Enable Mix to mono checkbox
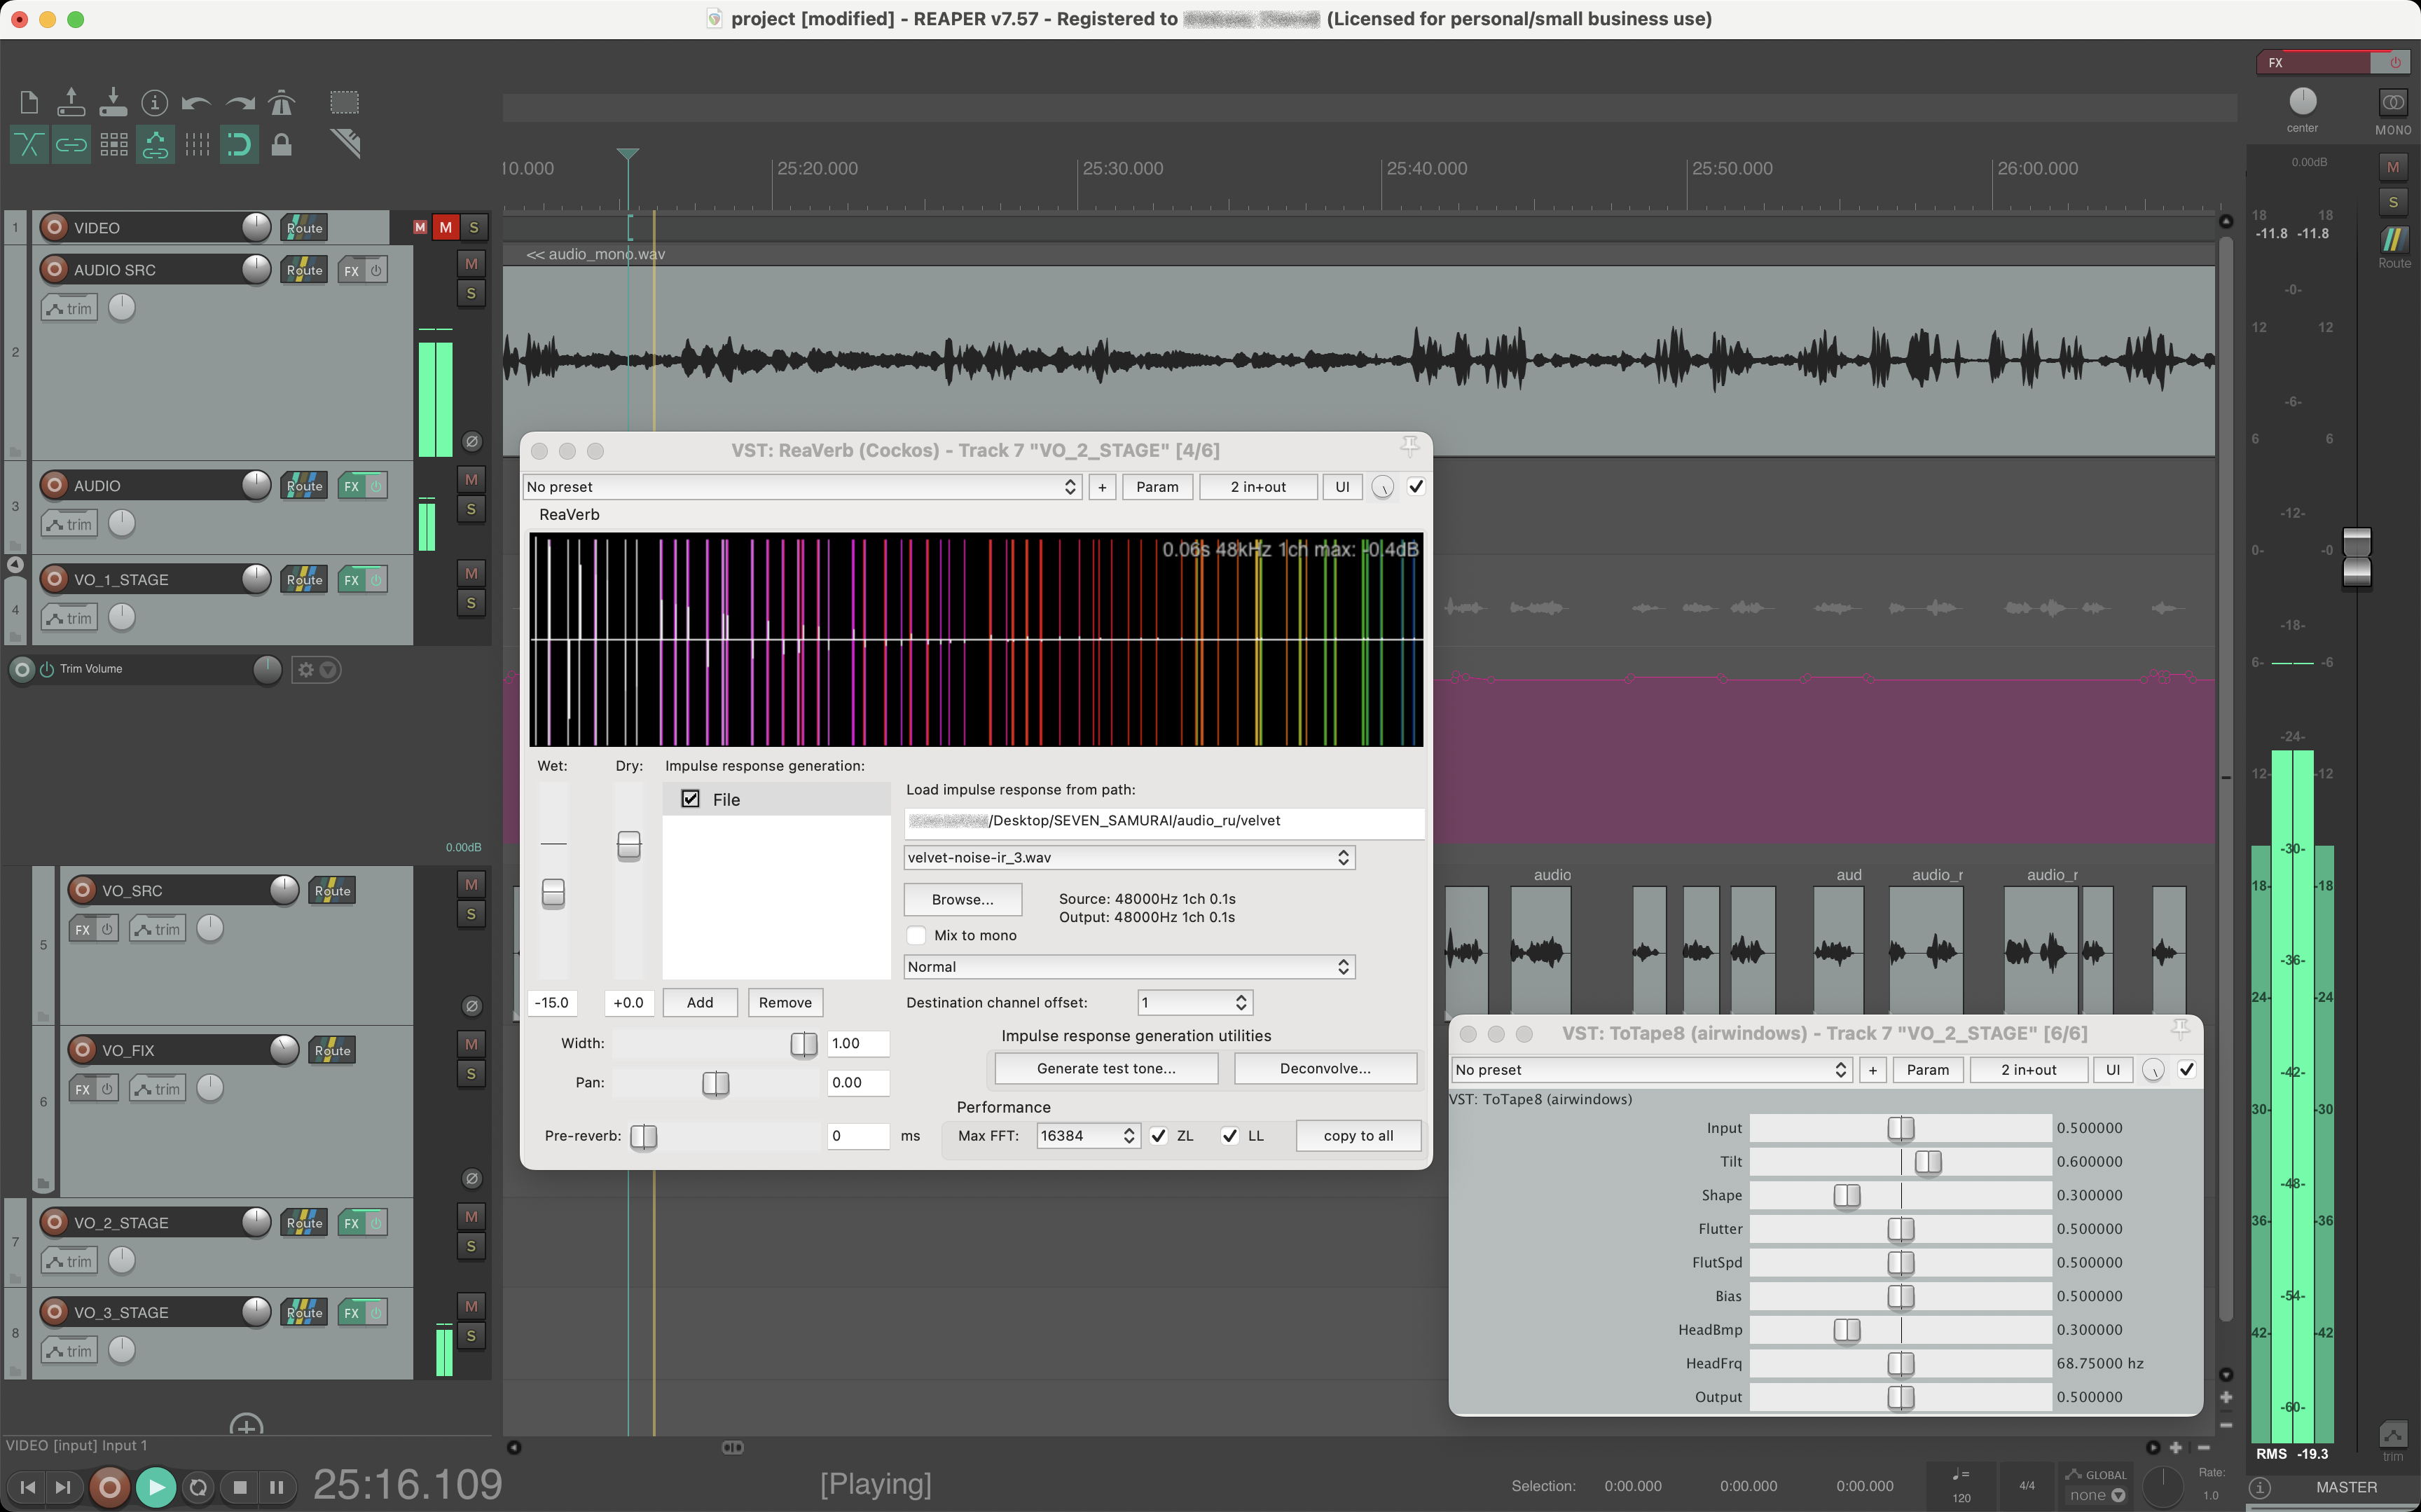Viewport: 2421px width, 1512px height. coord(916,935)
